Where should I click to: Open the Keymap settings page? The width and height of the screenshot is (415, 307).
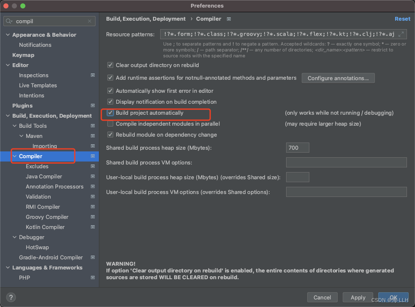pyautogui.click(x=23, y=55)
